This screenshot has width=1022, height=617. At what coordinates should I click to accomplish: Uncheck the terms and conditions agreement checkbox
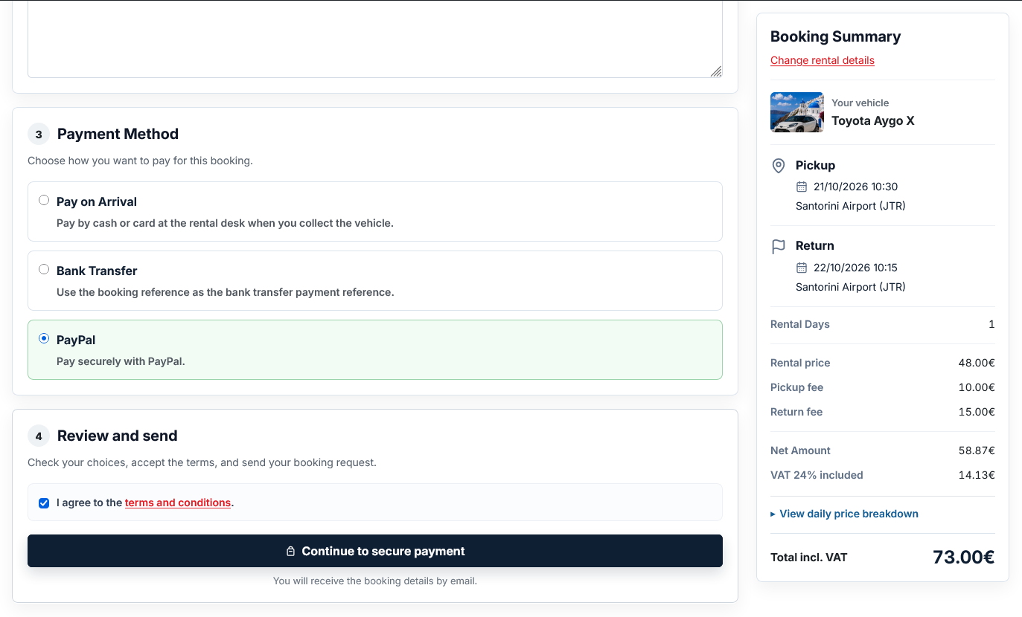[x=44, y=503]
